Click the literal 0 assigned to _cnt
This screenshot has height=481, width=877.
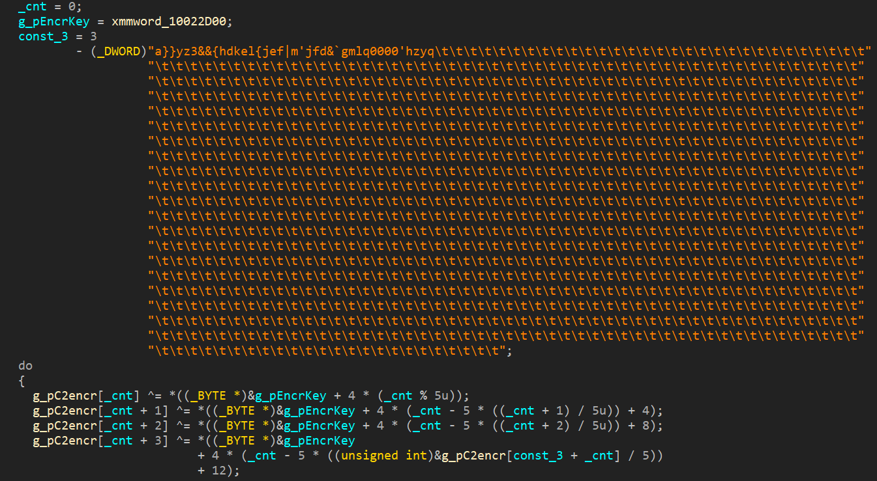[x=72, y=7]
